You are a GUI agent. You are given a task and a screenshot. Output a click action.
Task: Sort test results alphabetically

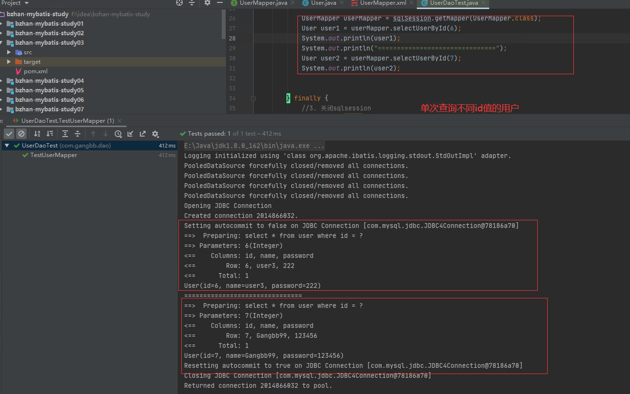[37, 134]
